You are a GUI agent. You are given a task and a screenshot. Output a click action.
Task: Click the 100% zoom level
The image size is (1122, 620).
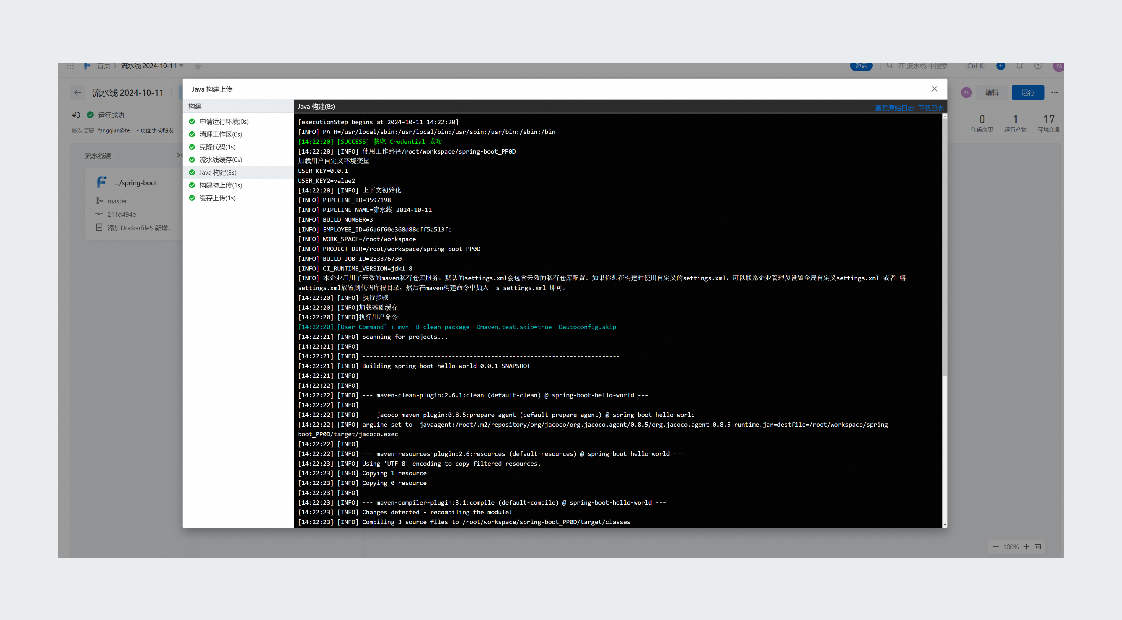1010,547
